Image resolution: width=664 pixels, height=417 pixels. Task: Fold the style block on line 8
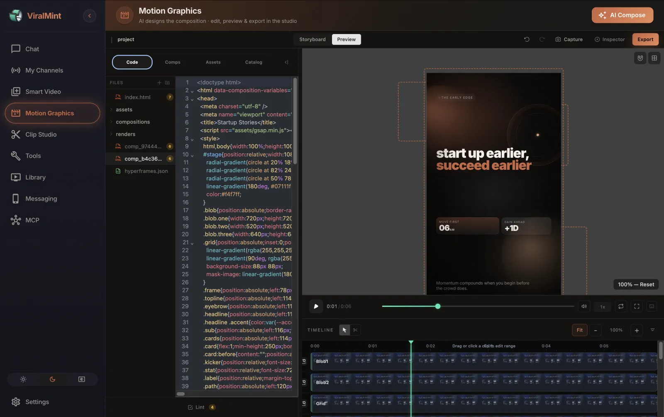click(x=192, y=139)
